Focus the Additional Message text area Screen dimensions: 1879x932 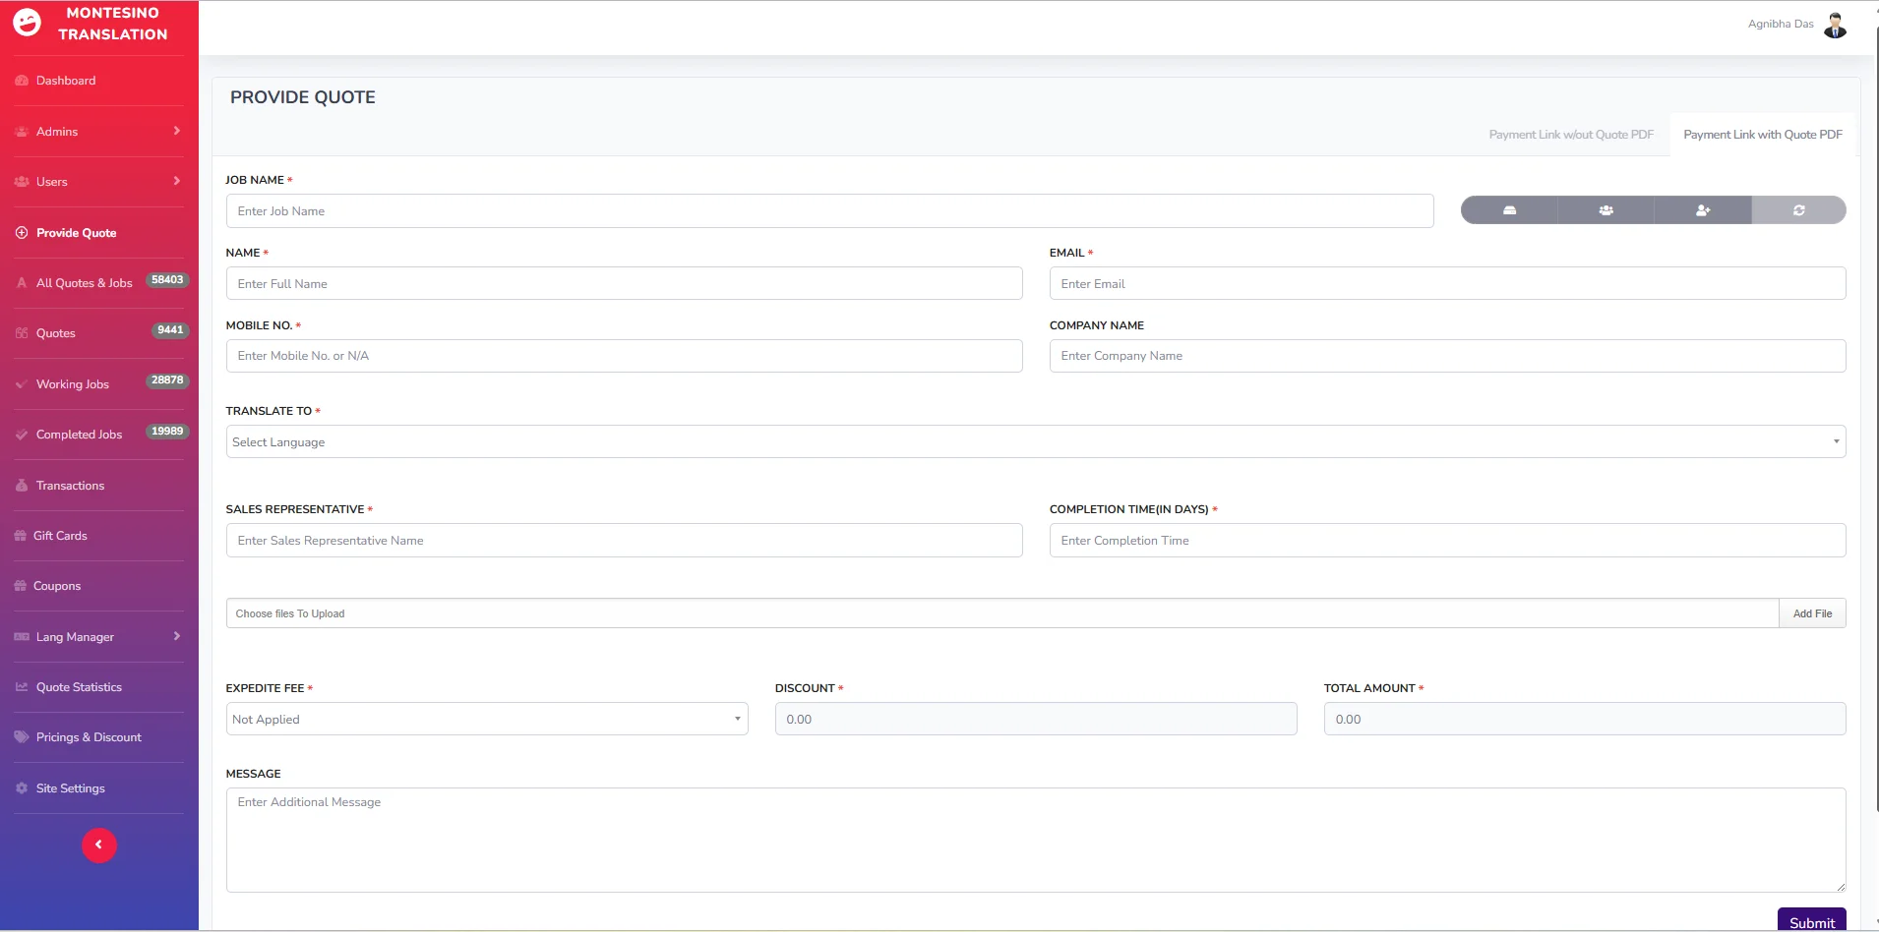[1035, 840]
